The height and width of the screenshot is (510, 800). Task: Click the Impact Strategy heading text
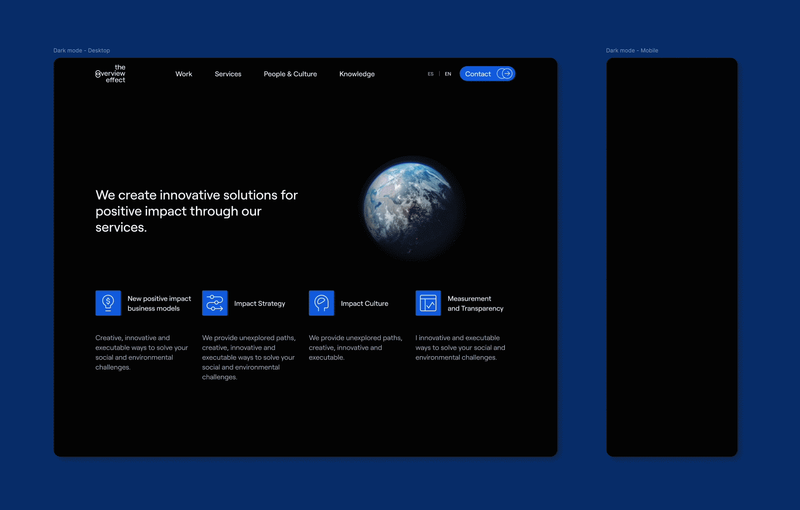(x=260, y=303)
